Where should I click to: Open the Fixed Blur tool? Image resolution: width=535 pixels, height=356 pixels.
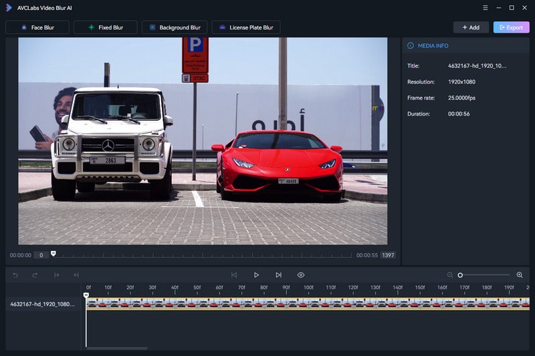coord(106,27)
